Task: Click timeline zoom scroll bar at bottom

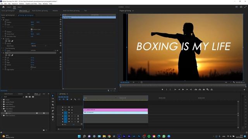Action: [x=69, y=129]
